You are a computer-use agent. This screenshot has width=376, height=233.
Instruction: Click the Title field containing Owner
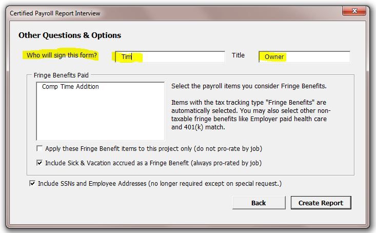click(304, 56)
